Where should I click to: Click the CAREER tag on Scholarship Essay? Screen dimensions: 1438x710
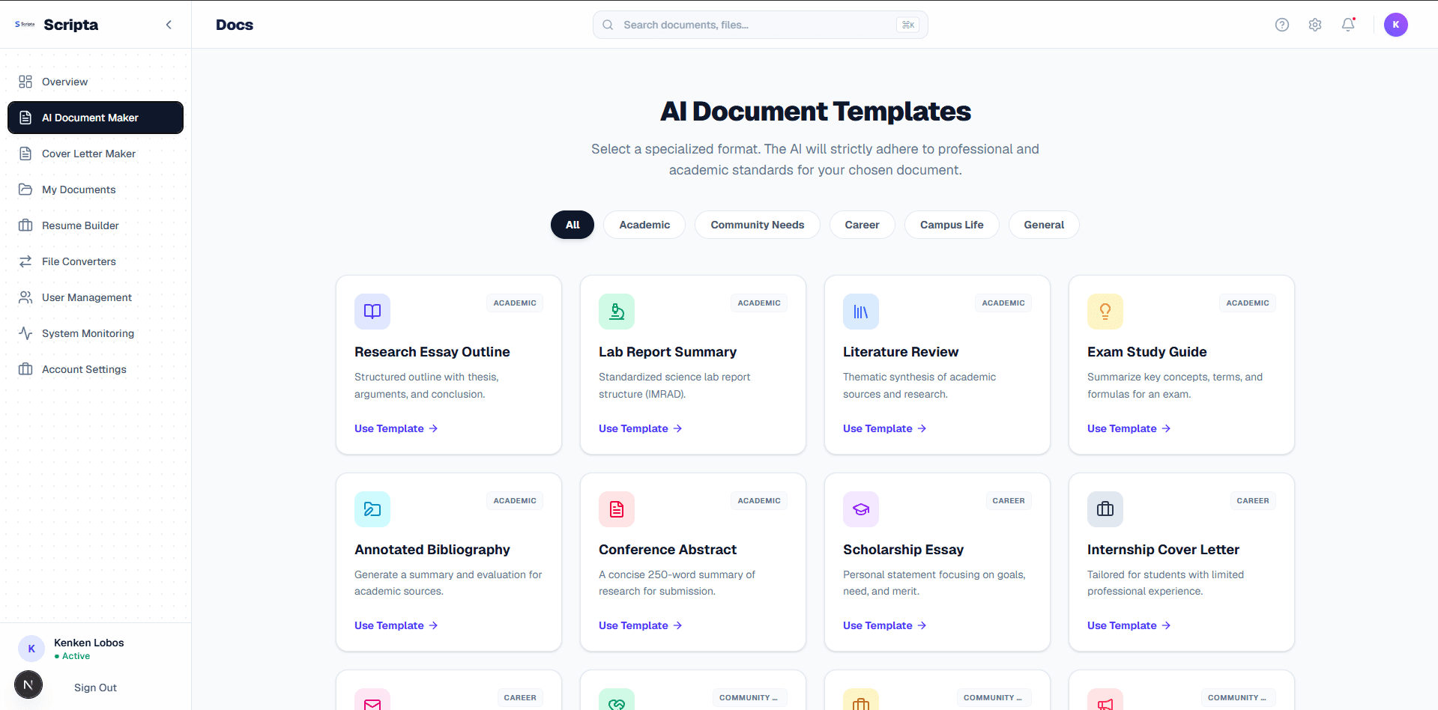tap(1009, 501)
